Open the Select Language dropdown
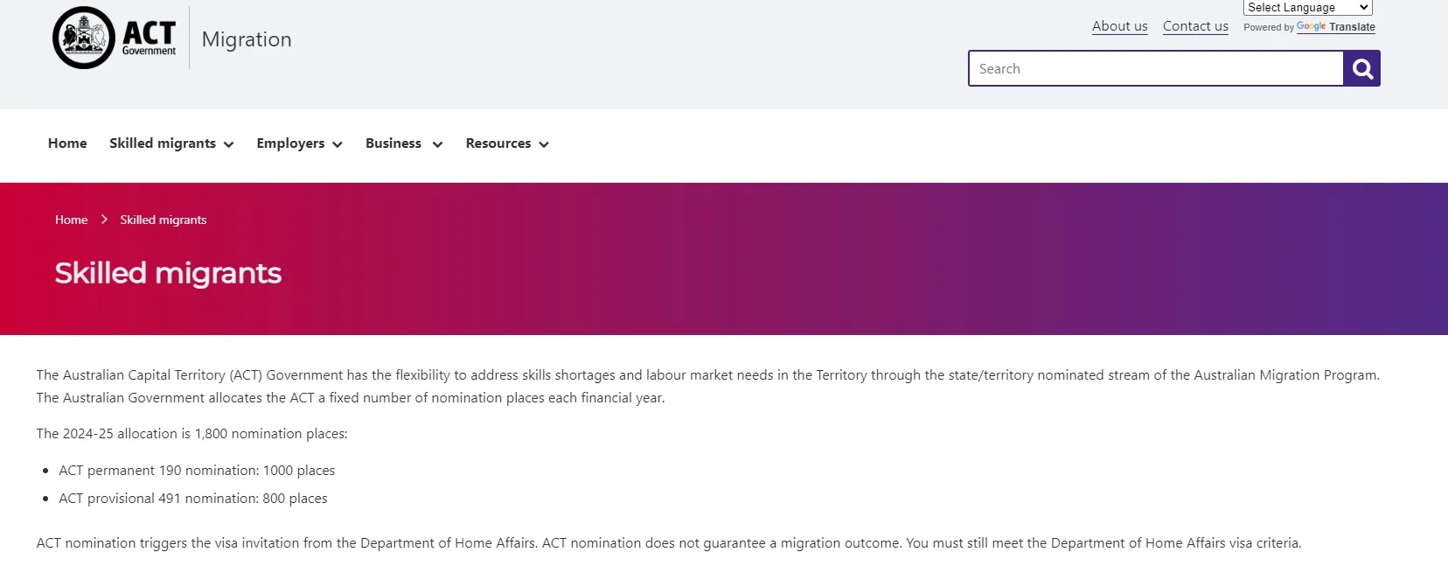1448x566 pixels. [1307, 8]
